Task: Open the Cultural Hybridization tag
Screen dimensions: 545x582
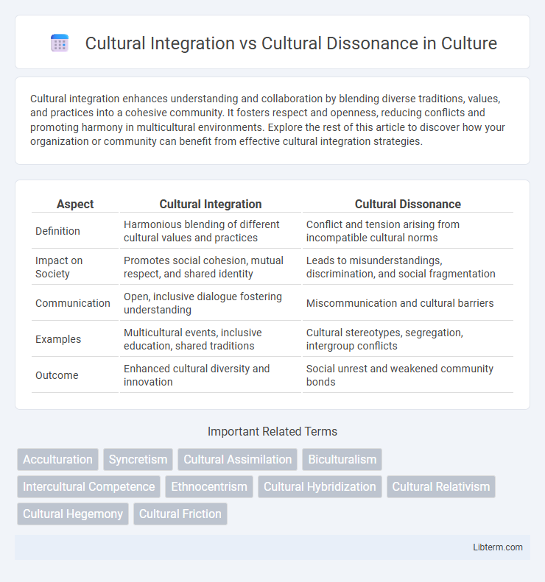Action: tap(320, 486)
